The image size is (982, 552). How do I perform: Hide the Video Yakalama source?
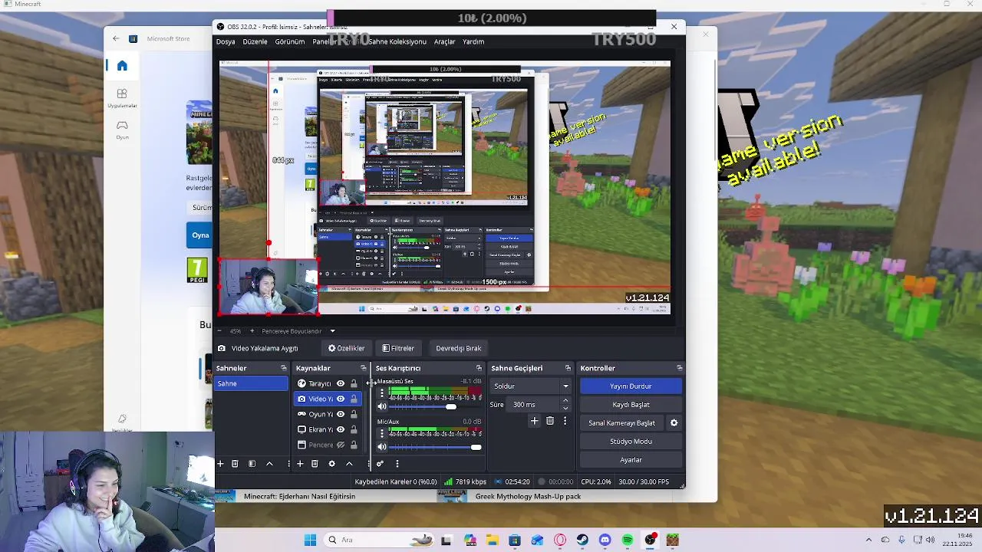tap(341, 399)
